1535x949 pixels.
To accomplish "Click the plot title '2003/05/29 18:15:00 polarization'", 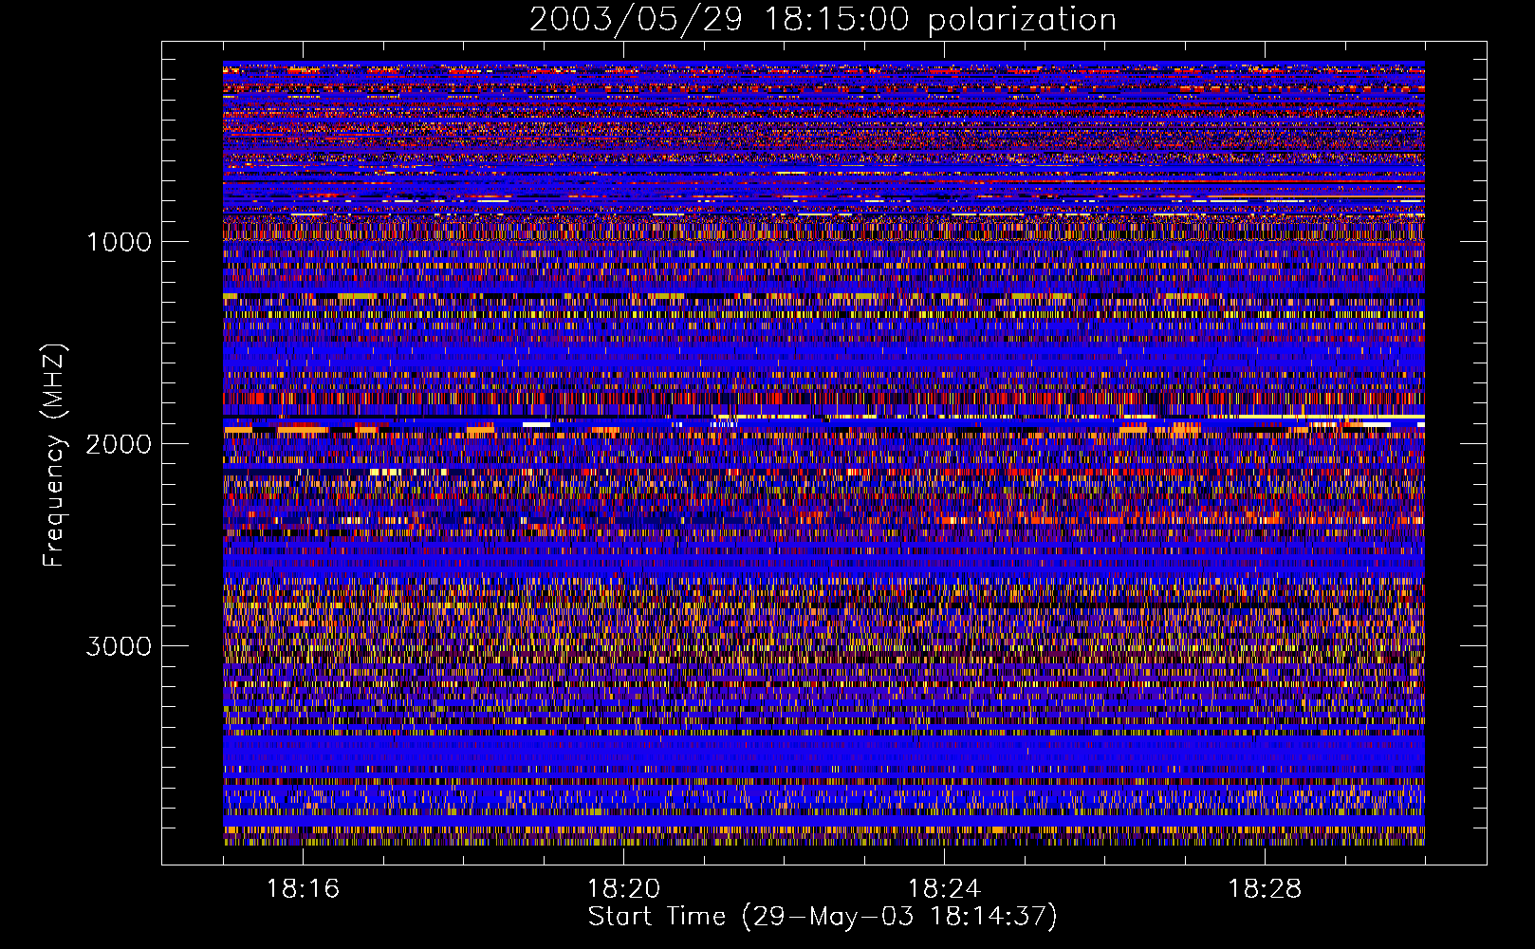I will [x=823, y=20].
